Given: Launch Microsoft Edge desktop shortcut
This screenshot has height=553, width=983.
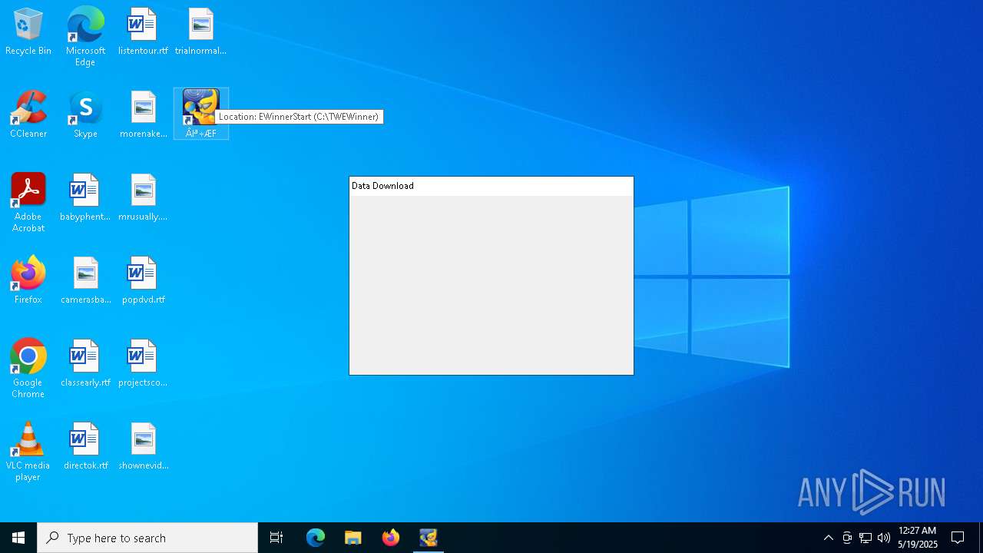Looking at the screenshot, I should 85,37.
